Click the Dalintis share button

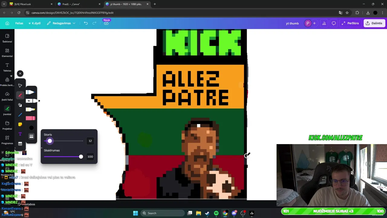pos(374,23)
